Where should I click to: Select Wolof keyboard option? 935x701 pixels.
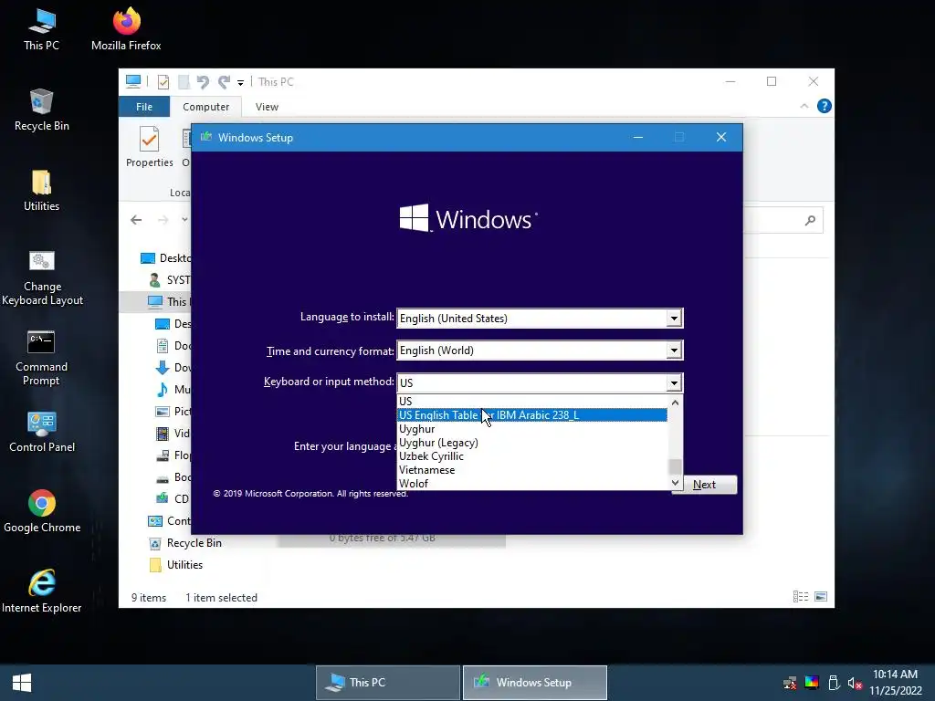532,484
